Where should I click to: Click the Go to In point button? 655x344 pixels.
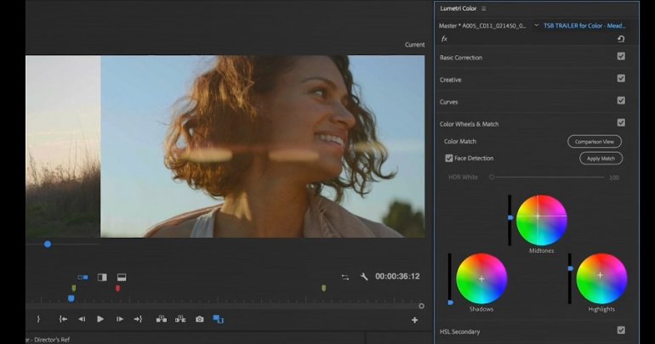62,319
